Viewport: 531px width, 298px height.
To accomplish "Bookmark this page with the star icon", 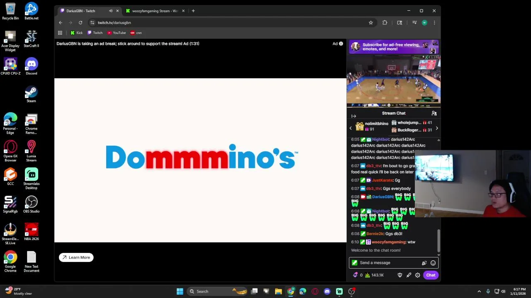I will pos(371,23).
